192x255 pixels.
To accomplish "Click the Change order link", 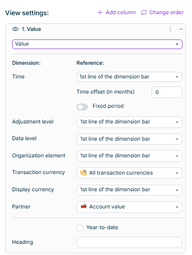I will [x=162, y=13].
